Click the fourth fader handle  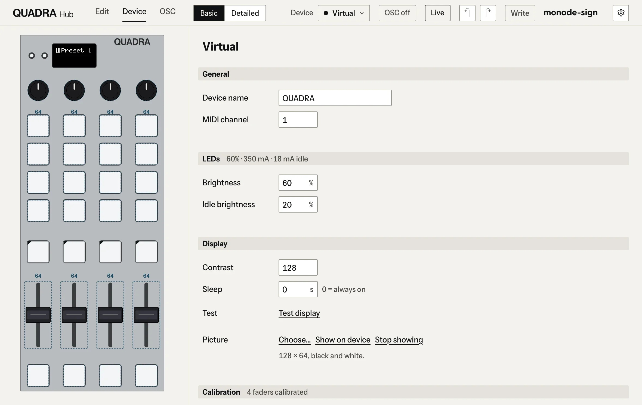pos(146,315)
